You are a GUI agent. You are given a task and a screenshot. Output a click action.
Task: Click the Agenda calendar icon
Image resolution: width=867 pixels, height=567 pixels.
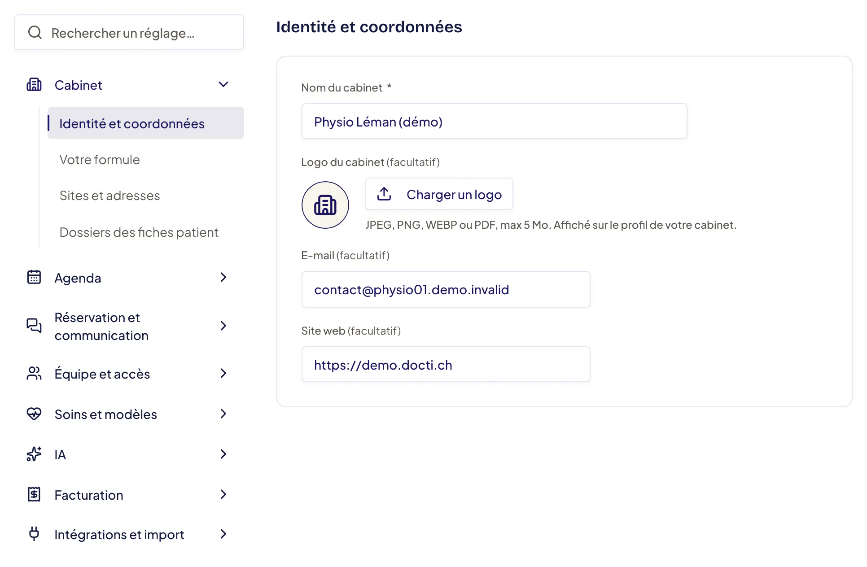tap(34, 277)
